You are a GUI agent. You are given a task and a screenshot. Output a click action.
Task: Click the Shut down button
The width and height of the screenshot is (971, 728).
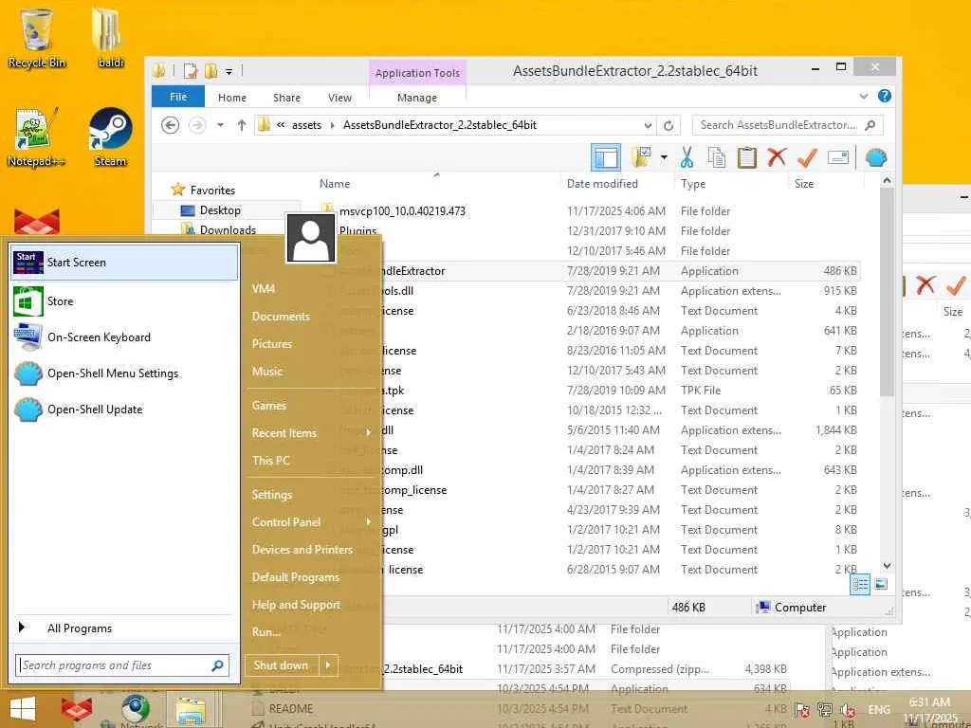coord(282,665)
